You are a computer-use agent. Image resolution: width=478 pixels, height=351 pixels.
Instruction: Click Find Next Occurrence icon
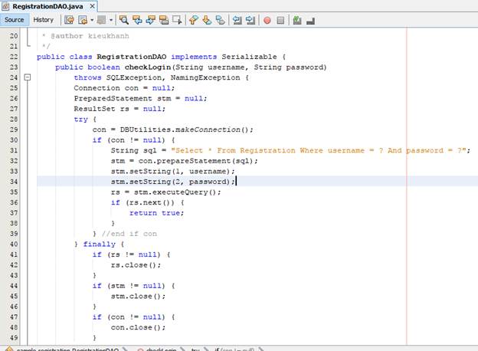click(x=151, y=20)
